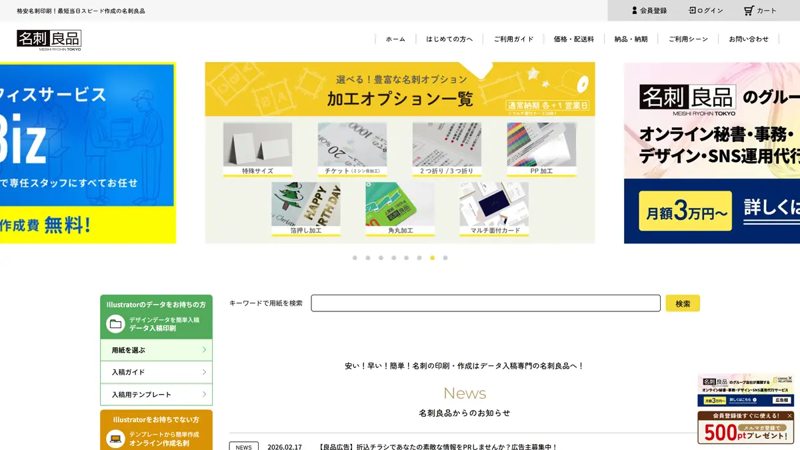Image resolution: width=800 pixels, height=450 pixels.
Task: Expand 入稿ガイド chevron in sidebar
Action: 204,372
